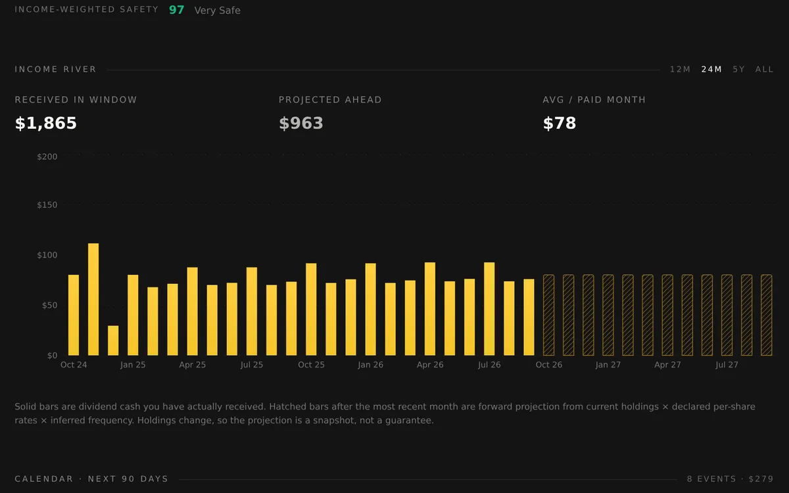This screenshot has height=493, width=789.
Task: Click the Very Safe rating text
Action: click(218, 11)
